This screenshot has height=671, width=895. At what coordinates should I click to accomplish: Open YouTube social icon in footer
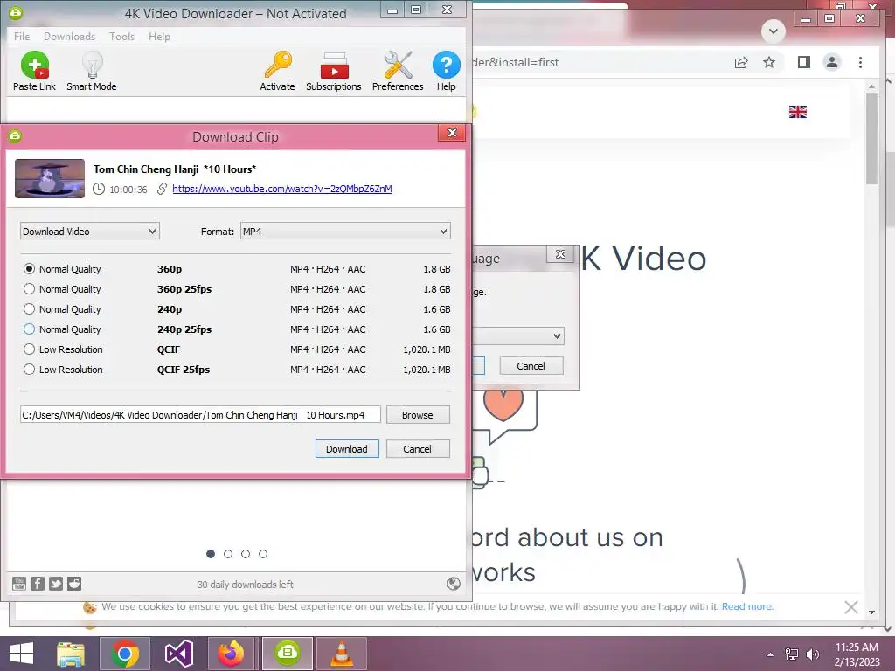pyautogui.click(x=19, y=583)
